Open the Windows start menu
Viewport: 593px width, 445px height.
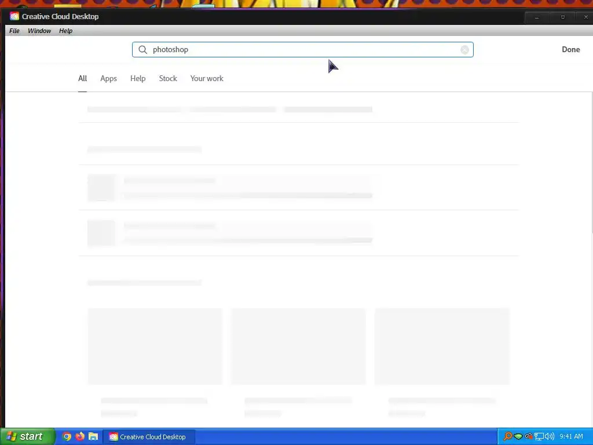(28, 436)
